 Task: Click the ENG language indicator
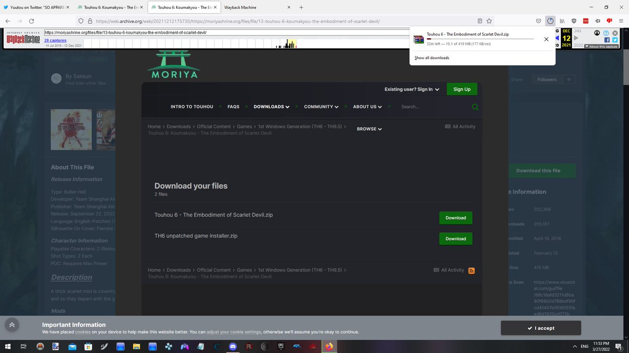point(584,346)
